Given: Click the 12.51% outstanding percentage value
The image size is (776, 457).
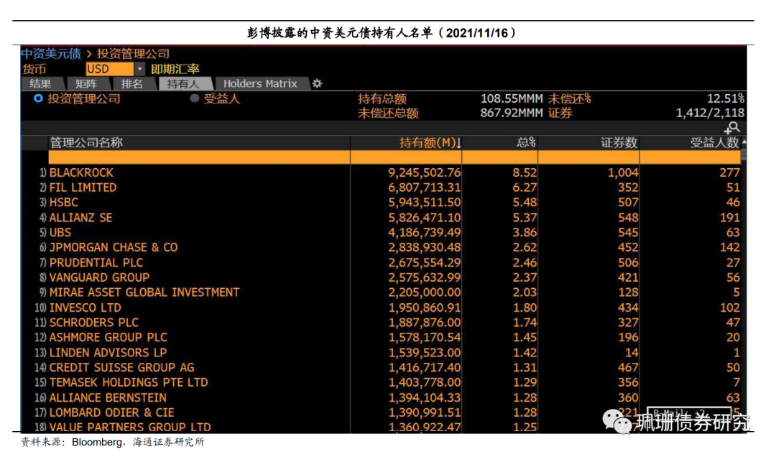Looking at the screenshot, I should coord(725,98).
